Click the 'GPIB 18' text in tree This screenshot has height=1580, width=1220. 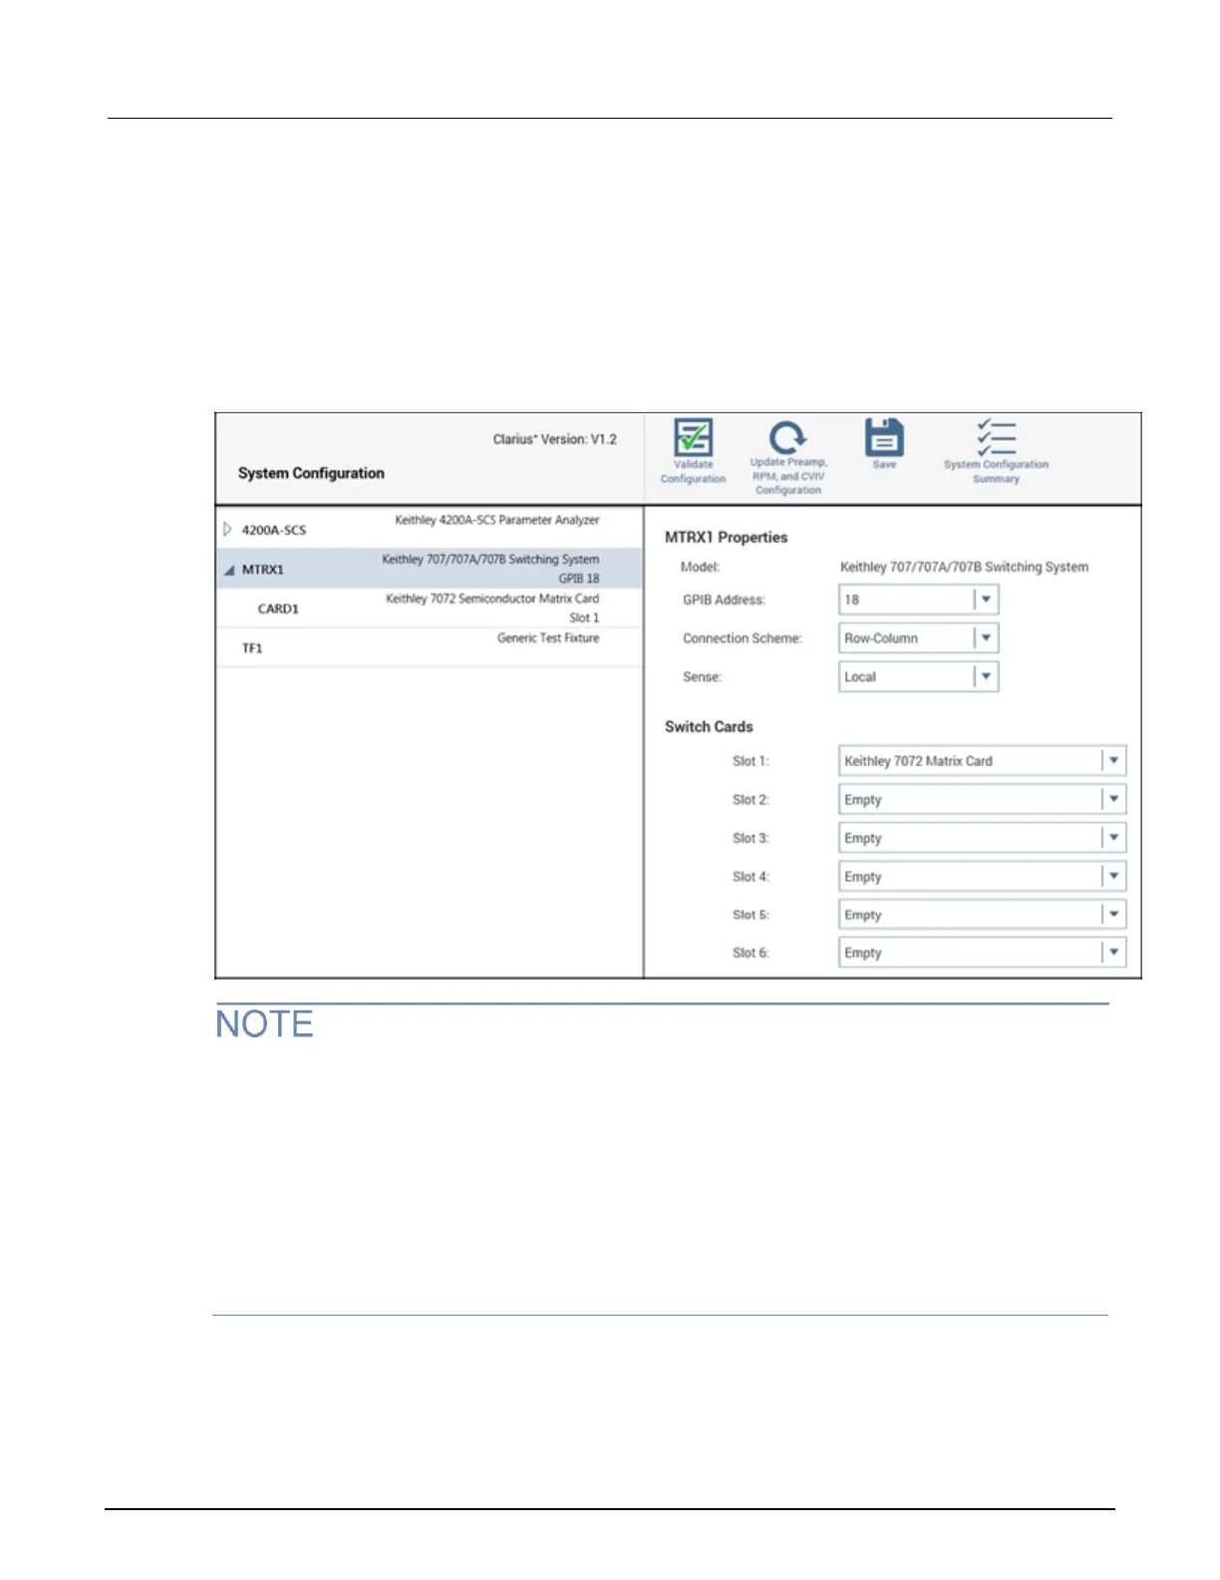[579, 579]
